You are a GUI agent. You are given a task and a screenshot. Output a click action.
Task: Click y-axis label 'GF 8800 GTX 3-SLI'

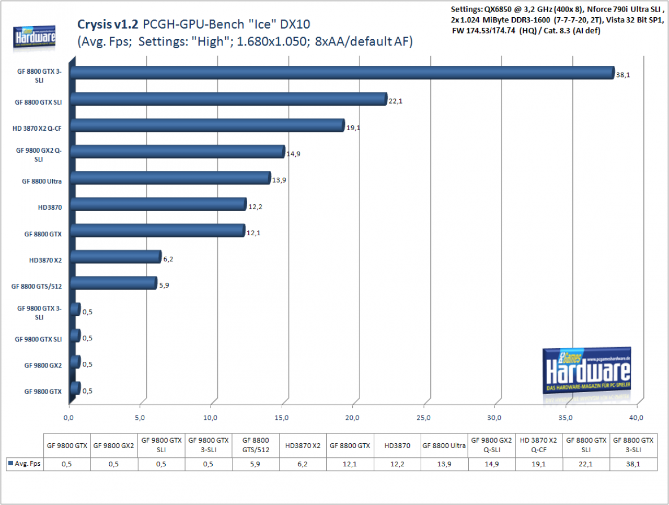pyautogui.click(x=39, y=76)
